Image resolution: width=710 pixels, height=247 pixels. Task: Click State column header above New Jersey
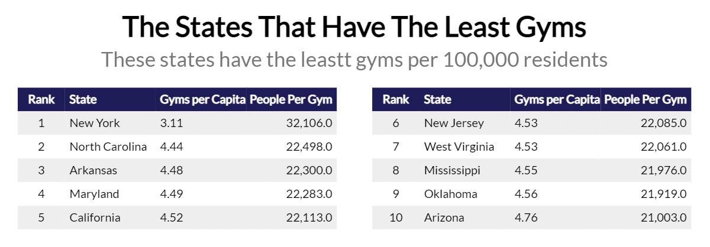click(438, 100)
